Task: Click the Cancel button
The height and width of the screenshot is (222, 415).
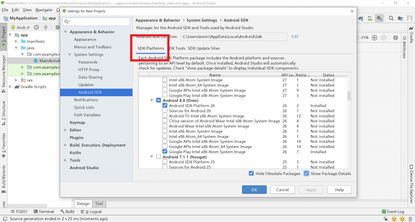Action: tap(282, 190)
